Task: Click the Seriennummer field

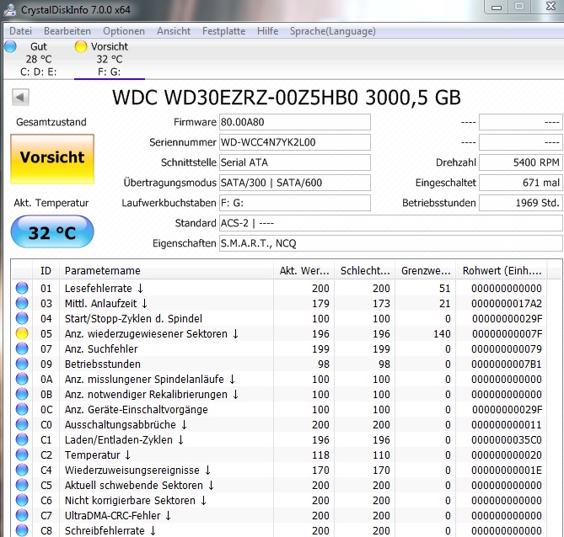Action: [x=294, y=142]
